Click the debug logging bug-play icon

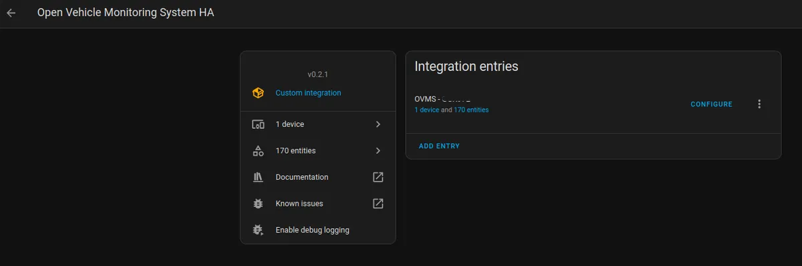(x=258, y=230)
